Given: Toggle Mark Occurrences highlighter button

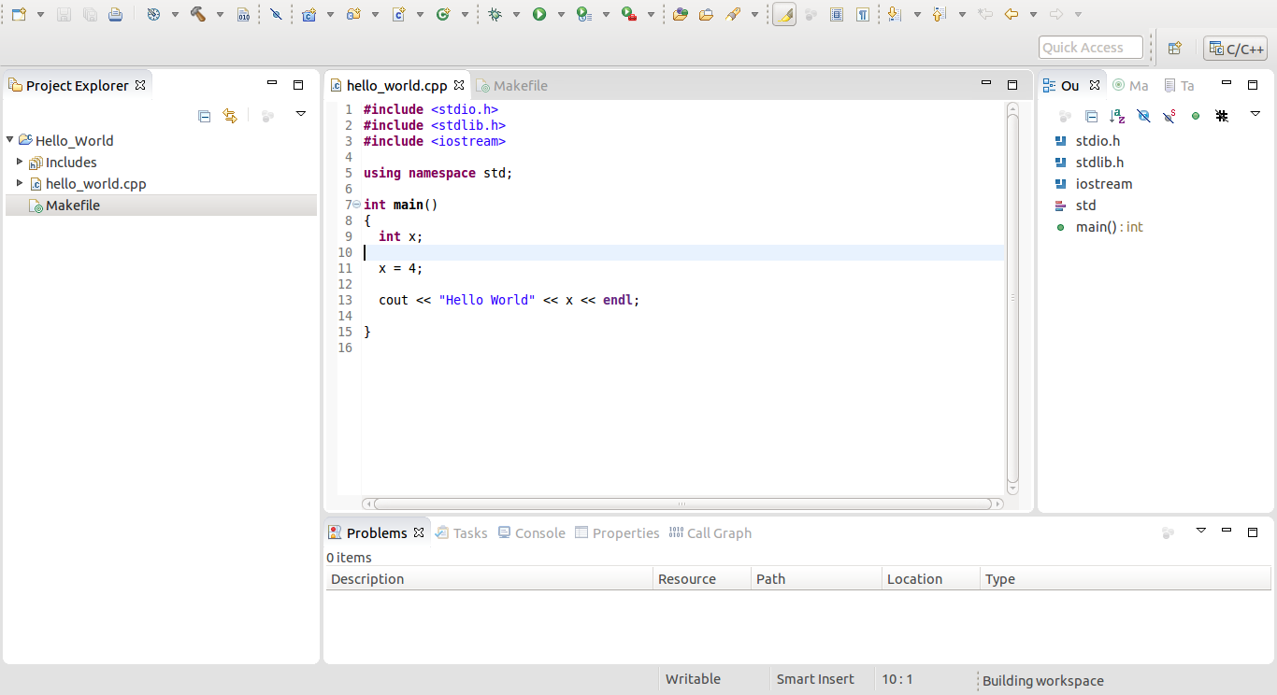Looking at the screenshot, I should [784, 14].
